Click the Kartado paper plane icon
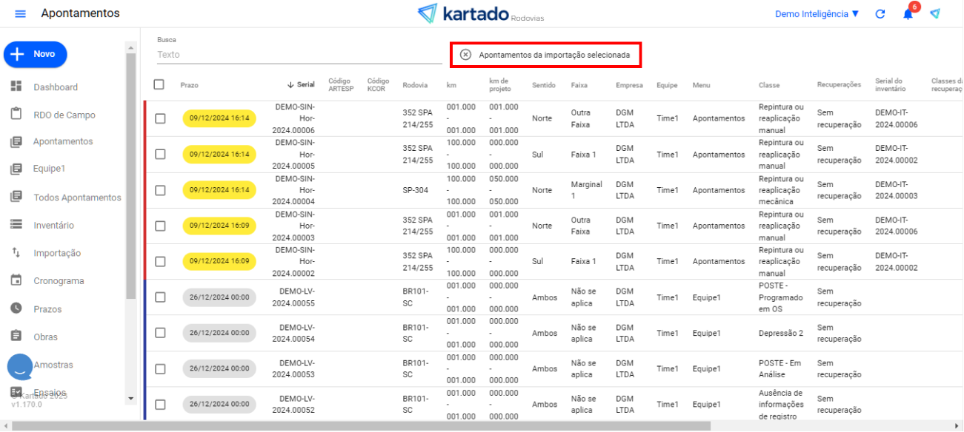The image size is (964, 432). (935, 14)
